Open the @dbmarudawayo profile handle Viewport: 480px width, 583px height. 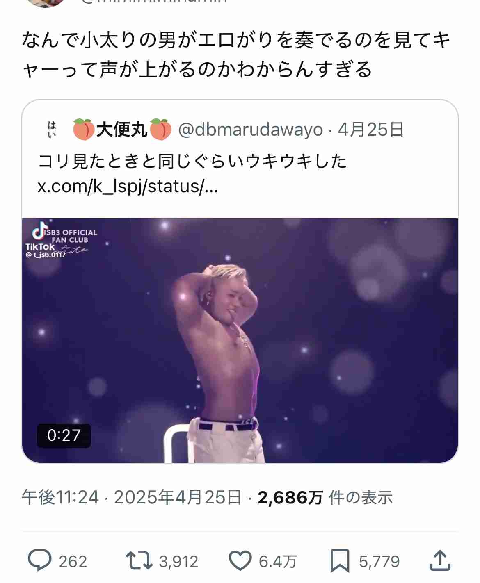251,130
